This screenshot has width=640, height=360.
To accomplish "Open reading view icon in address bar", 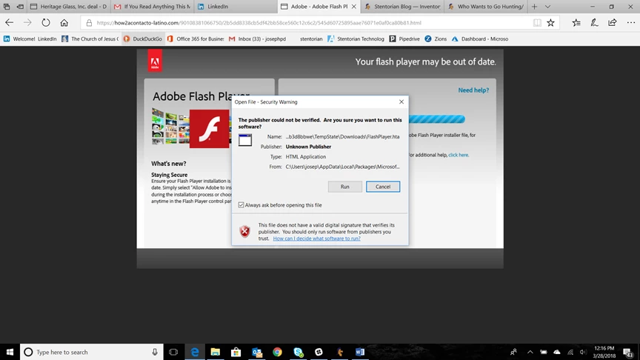I will pyautogui.click(x=537, y=23).
